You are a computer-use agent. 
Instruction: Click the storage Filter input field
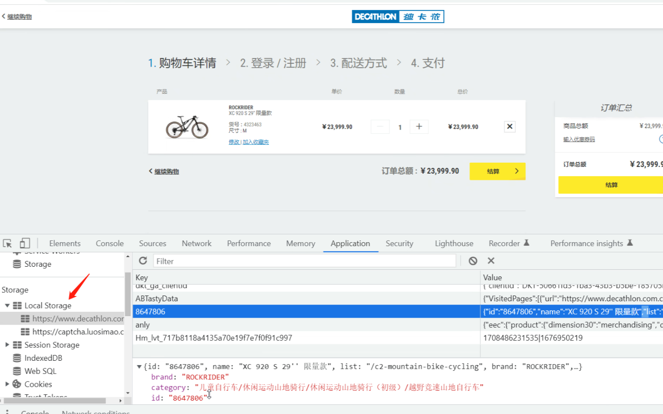305,261
